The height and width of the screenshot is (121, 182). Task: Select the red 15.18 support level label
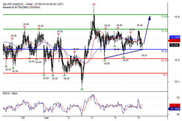click(164, 60)
